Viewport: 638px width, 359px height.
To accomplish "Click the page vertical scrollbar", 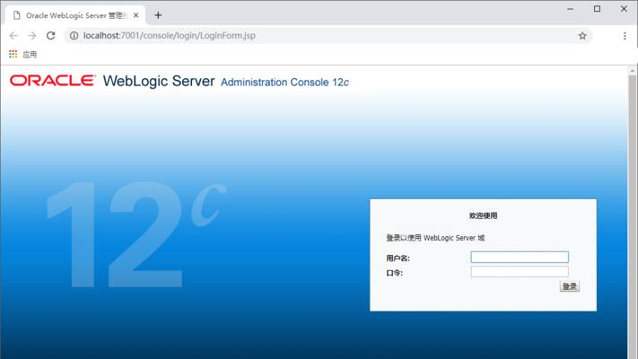I will pyautogui.click(x=633, y=215).
